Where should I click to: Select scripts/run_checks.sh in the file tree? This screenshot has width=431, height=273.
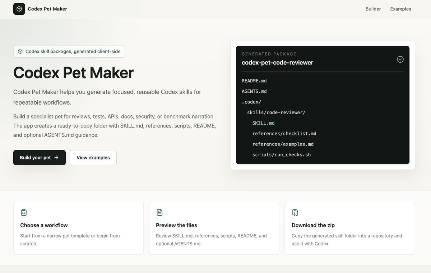click(x=282, y=155)
